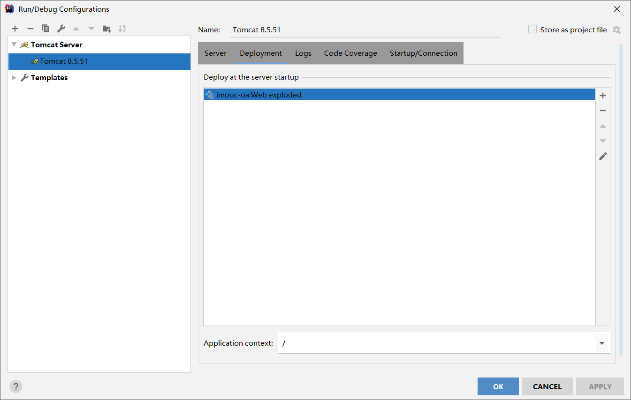Collapse the Tomcat Server tree node
The image size is (631, 400).
coord(14,44)
